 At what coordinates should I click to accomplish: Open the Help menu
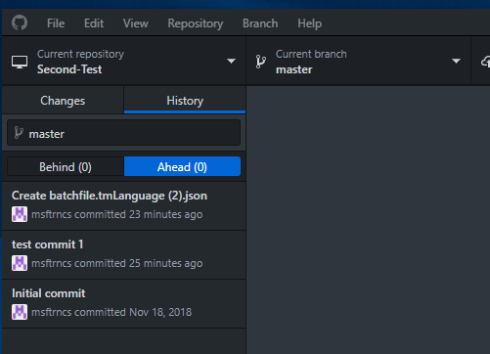pyautogui.click(x=310, y=23)
